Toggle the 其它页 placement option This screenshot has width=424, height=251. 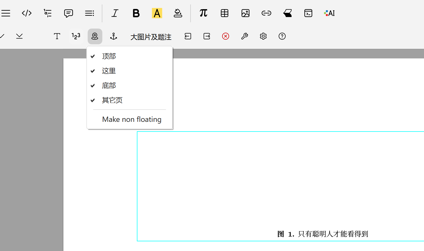coord(112,100)
